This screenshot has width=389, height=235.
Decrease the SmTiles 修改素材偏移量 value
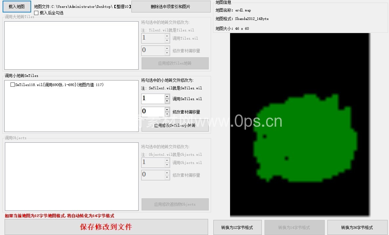(x=167, y=114)
